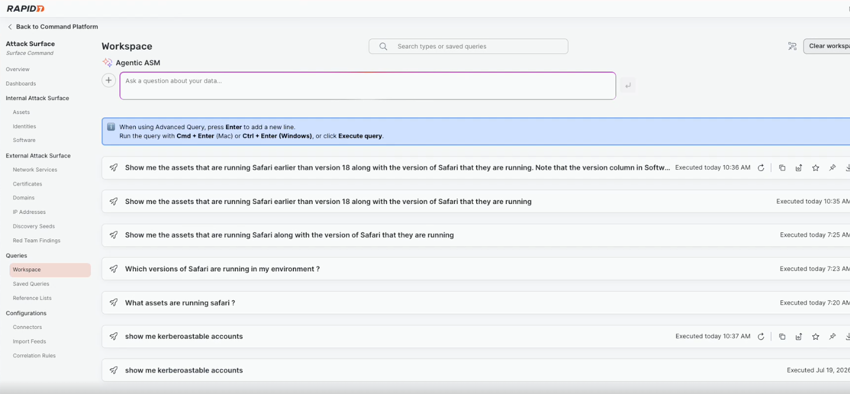Open Reference Lists
Image resolution: width=850 pixels, height=394 pixels.
[32, 298]
